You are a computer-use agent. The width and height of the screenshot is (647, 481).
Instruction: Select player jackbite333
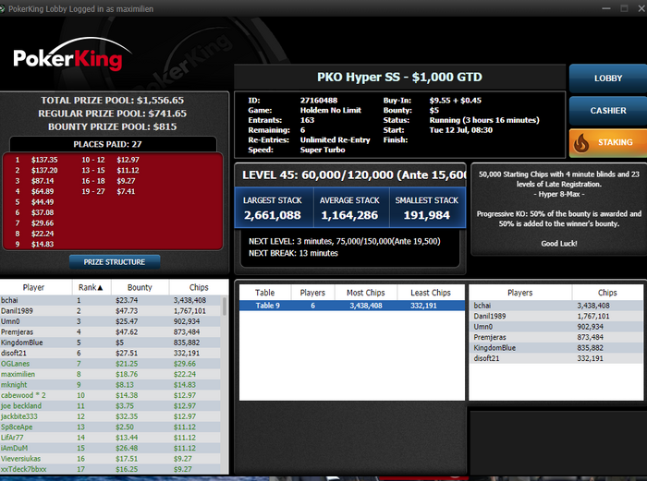[111, 416]
